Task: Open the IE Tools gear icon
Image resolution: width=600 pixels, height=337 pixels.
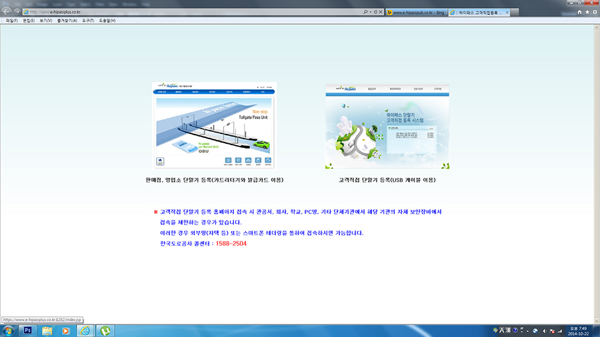Action: (x=593, y=12)
